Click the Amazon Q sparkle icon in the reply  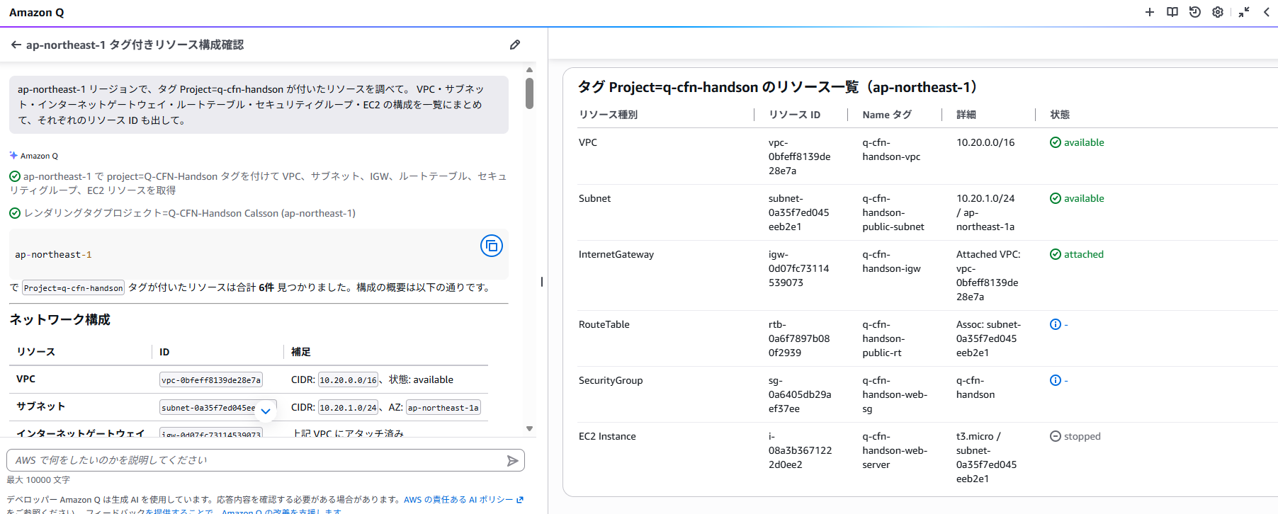pos(13,155)
